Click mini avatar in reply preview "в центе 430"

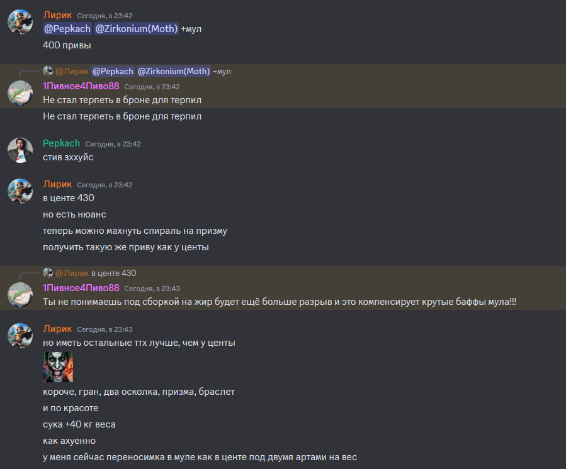coord(48,273)
